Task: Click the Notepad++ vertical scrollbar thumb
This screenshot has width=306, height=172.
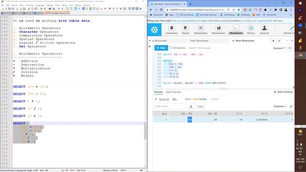Action: 145,130
